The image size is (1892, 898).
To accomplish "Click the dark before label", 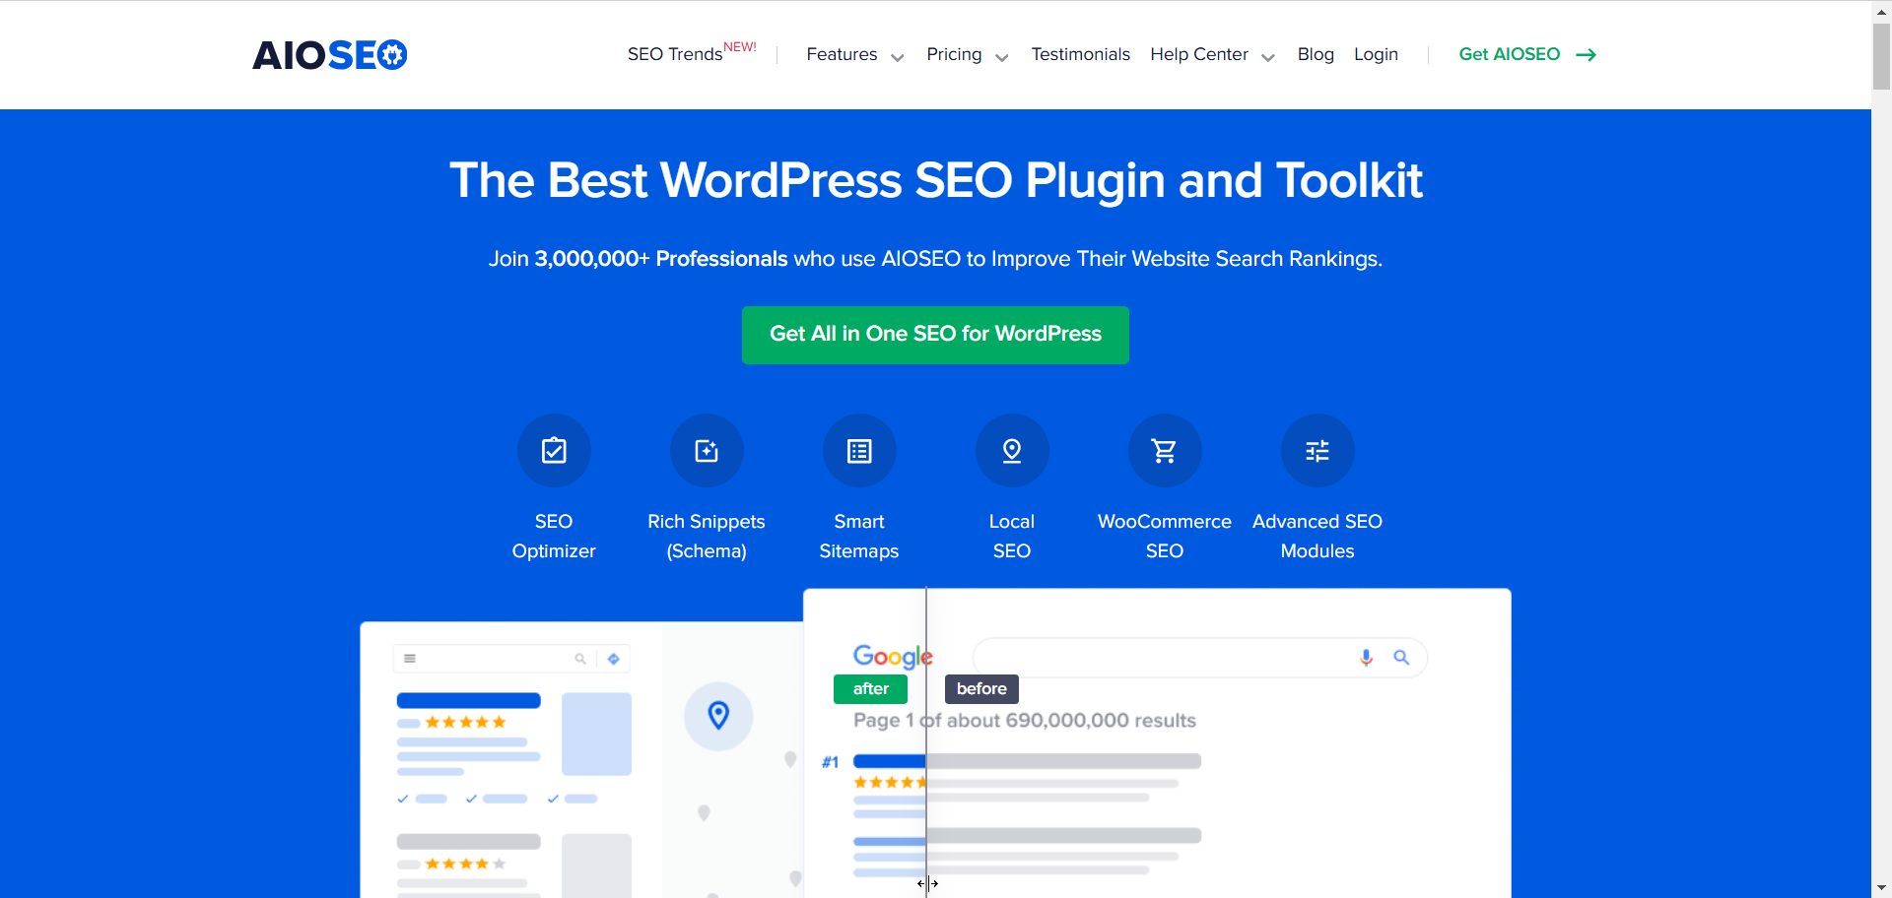I will [x=981, y=689].
